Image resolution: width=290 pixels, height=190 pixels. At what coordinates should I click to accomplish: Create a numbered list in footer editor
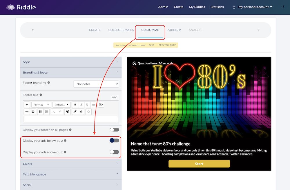coord(46,112)
